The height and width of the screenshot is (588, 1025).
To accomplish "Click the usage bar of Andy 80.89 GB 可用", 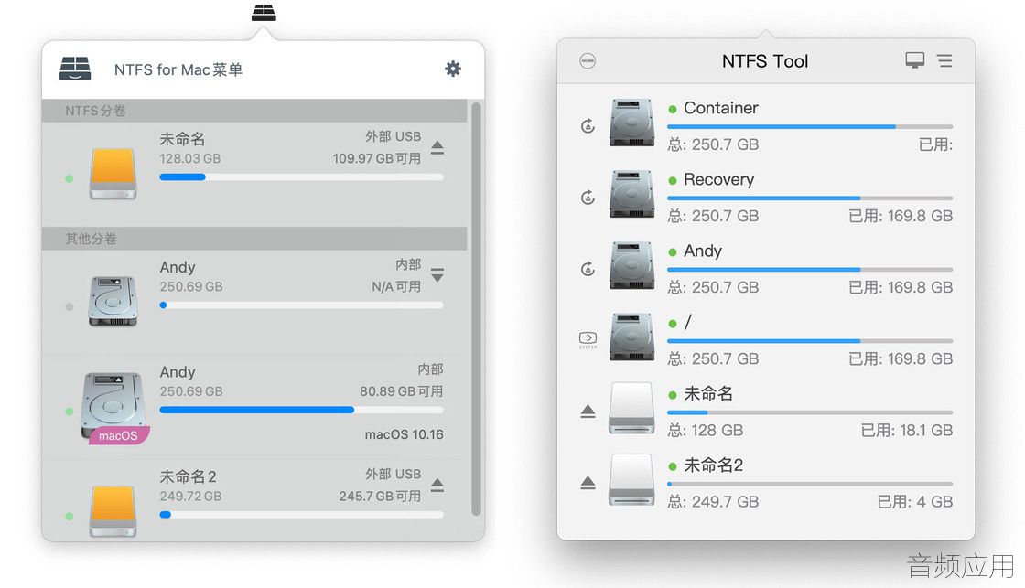I will [x=301, y=410].
